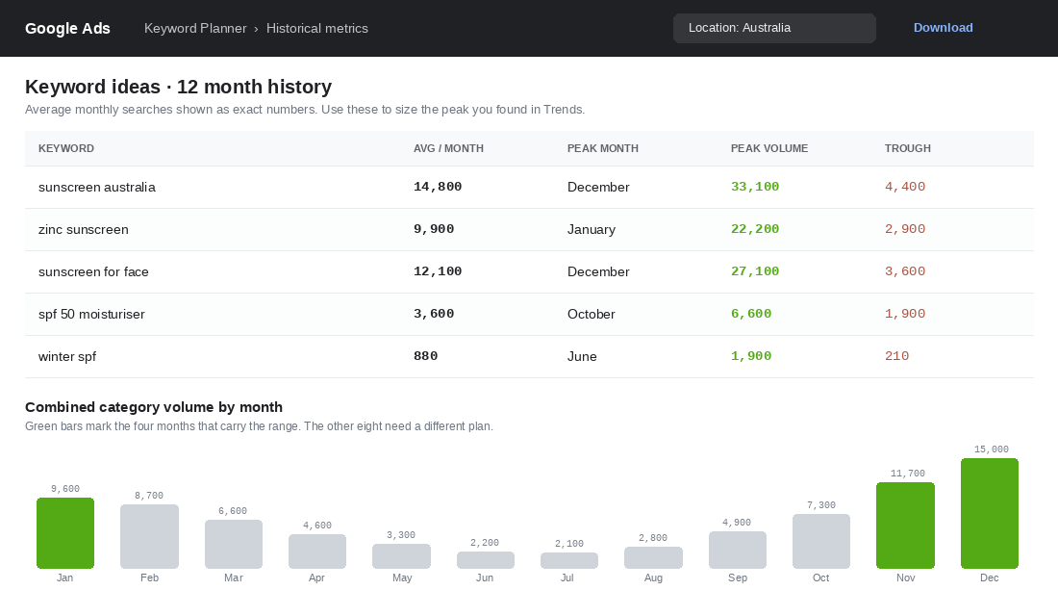Click trough value 3,600 for sunscreen for face

point(905,270)
